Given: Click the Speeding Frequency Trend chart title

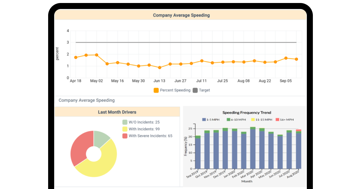Looking at the screenshot, I should click(247, 113).
